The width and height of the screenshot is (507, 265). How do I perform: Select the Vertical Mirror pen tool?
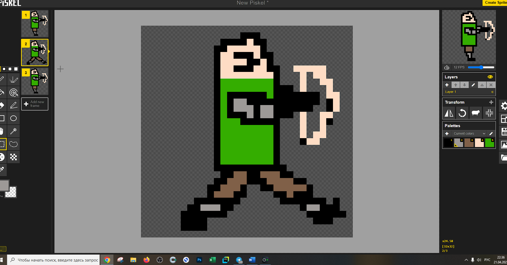point(13,80)
